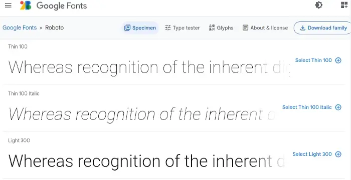351x180 pixels.
Task: Select Light 300 style
Action: click(x=312, y=154)
